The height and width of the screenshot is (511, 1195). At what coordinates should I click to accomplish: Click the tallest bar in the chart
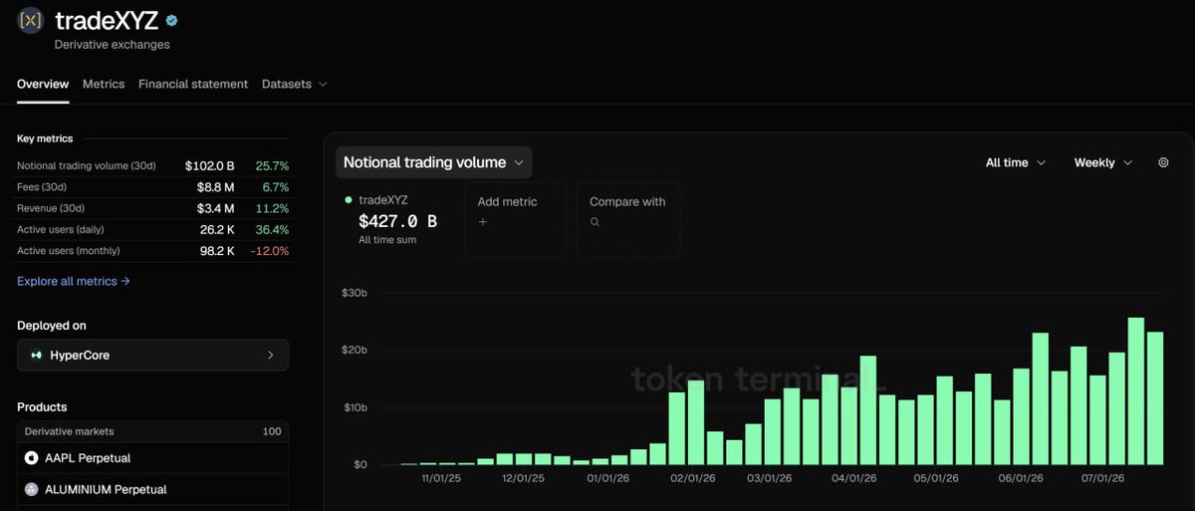(x=1135, y=390)
